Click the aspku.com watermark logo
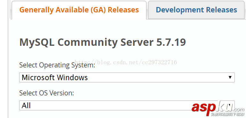246x118 pixels. pyautogui.click(x=218, y=108)
